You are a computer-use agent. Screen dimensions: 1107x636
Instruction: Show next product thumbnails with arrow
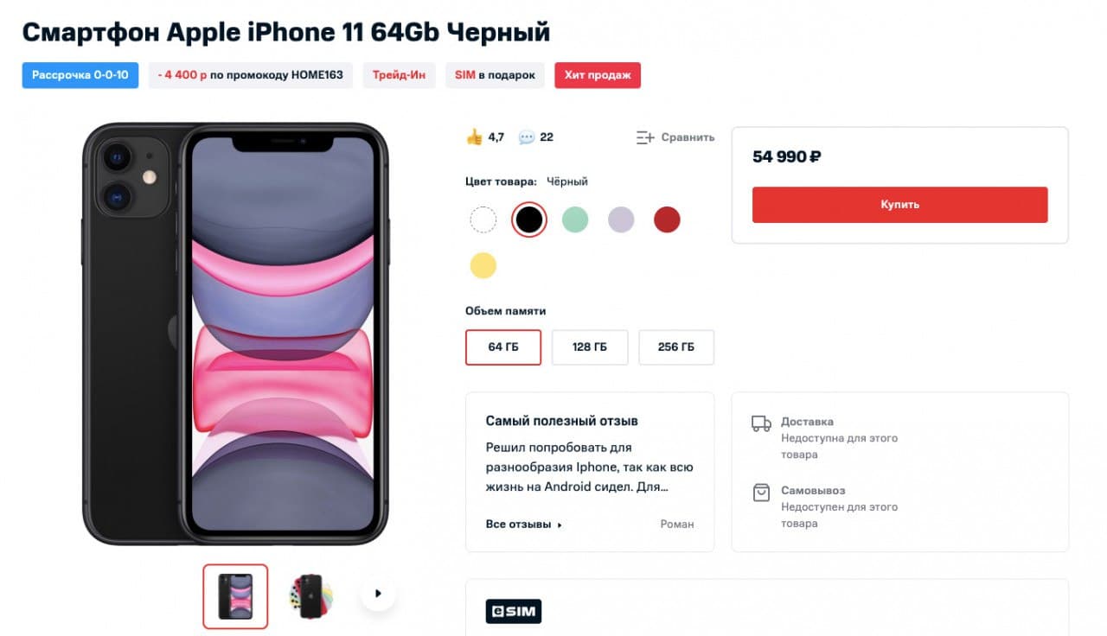pos(377,594)
